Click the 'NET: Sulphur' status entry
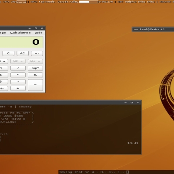 [x=128, y=2]
